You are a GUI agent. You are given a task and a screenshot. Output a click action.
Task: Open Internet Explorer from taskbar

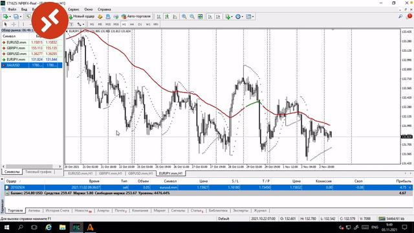click(49, 227)
